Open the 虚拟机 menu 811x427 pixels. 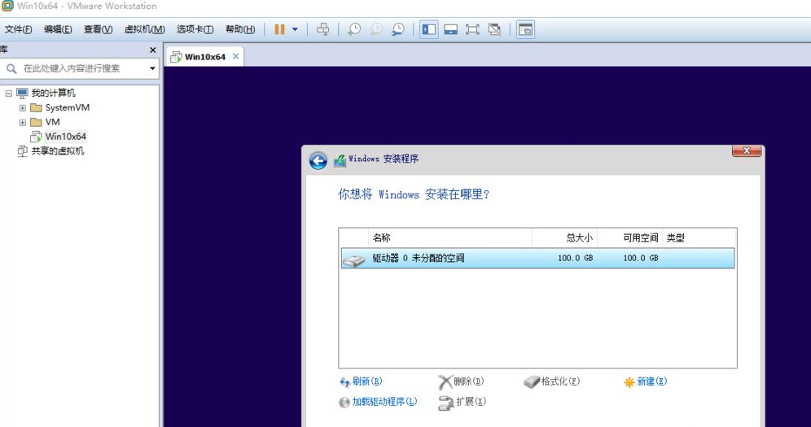pos(144,29)
